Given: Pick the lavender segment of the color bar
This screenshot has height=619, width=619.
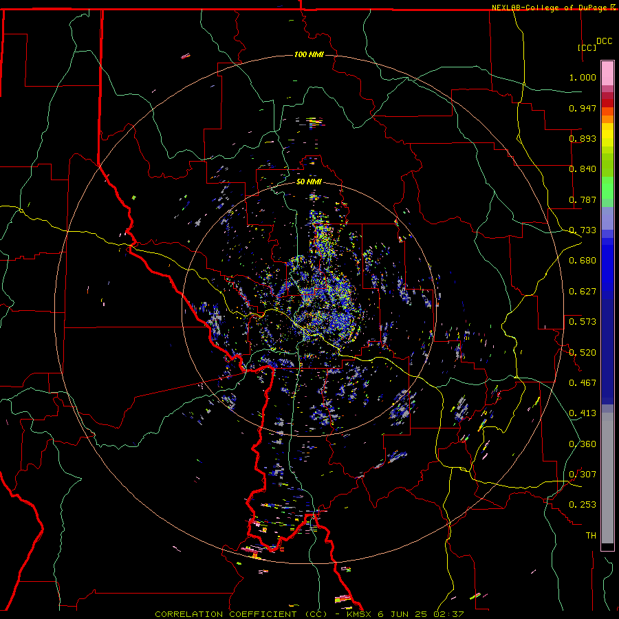Looking at the screenshot, I should pyautogui.click(x=607, y=218).
